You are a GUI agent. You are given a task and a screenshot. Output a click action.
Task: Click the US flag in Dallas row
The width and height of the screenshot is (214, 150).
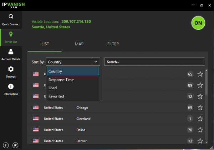36,130
